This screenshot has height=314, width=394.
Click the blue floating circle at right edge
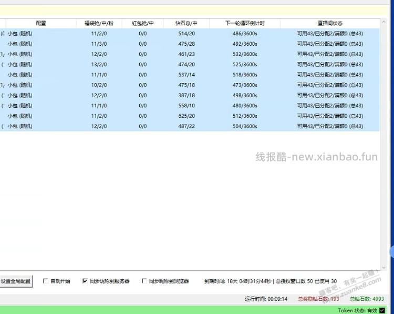[x=392, y=251]
